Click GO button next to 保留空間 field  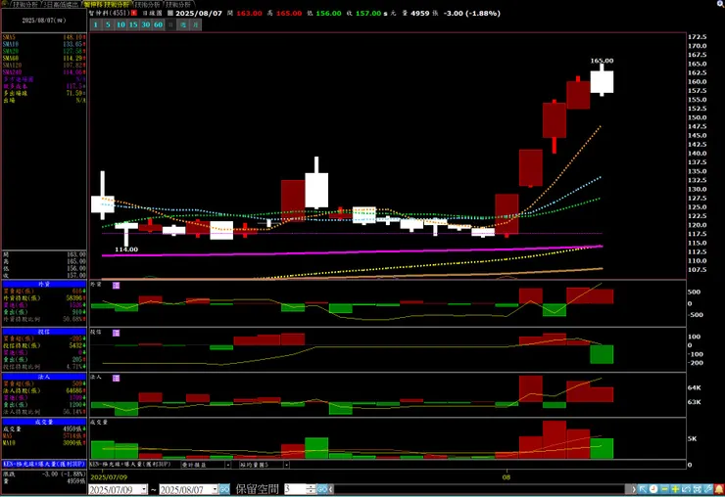tap(321, 489)
